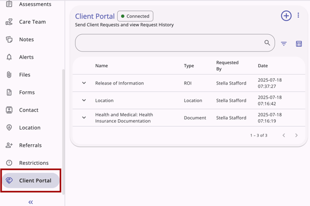310x206 pixels.
Task: Sort by the Name column header
Action: (x=102, y=66)
